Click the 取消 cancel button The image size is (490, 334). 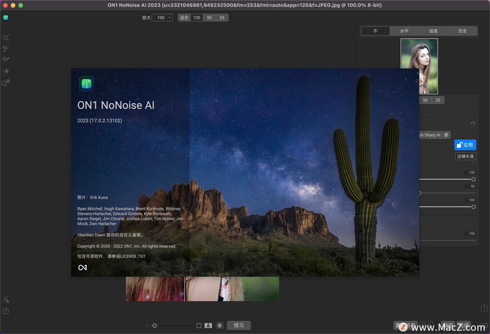[x=448, y=325]
